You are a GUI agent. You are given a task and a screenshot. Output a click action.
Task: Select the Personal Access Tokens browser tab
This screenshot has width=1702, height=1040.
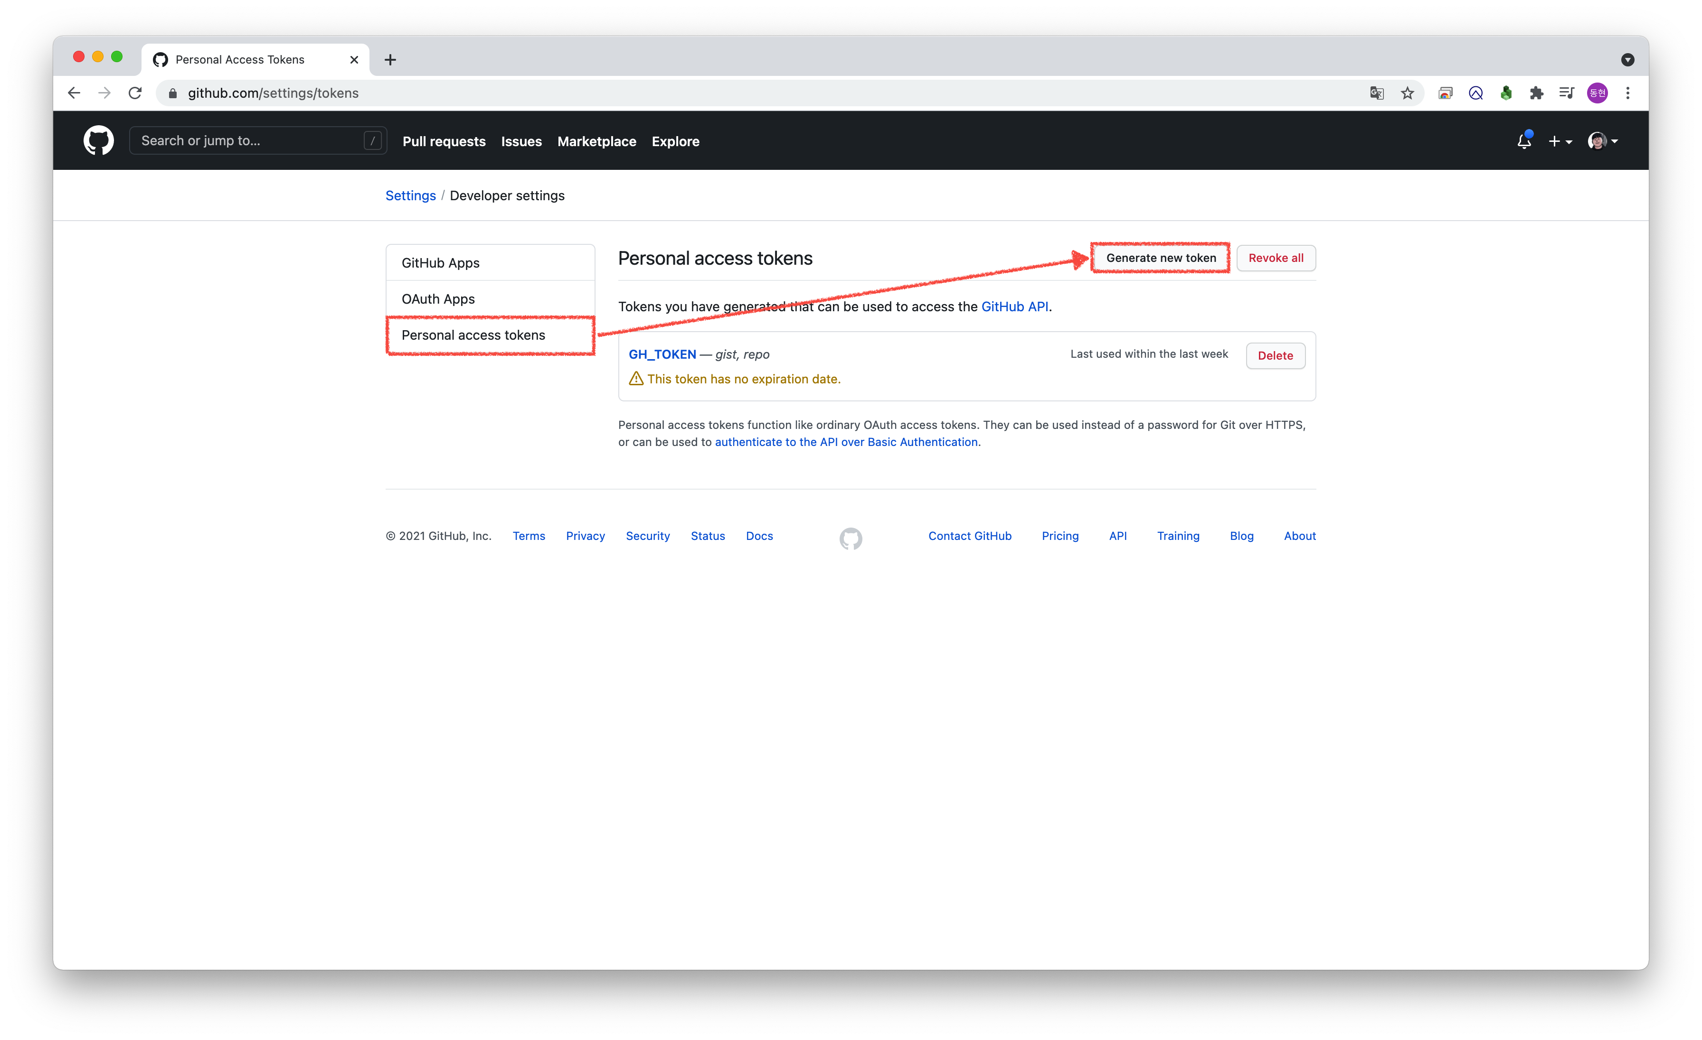point(255,60)
